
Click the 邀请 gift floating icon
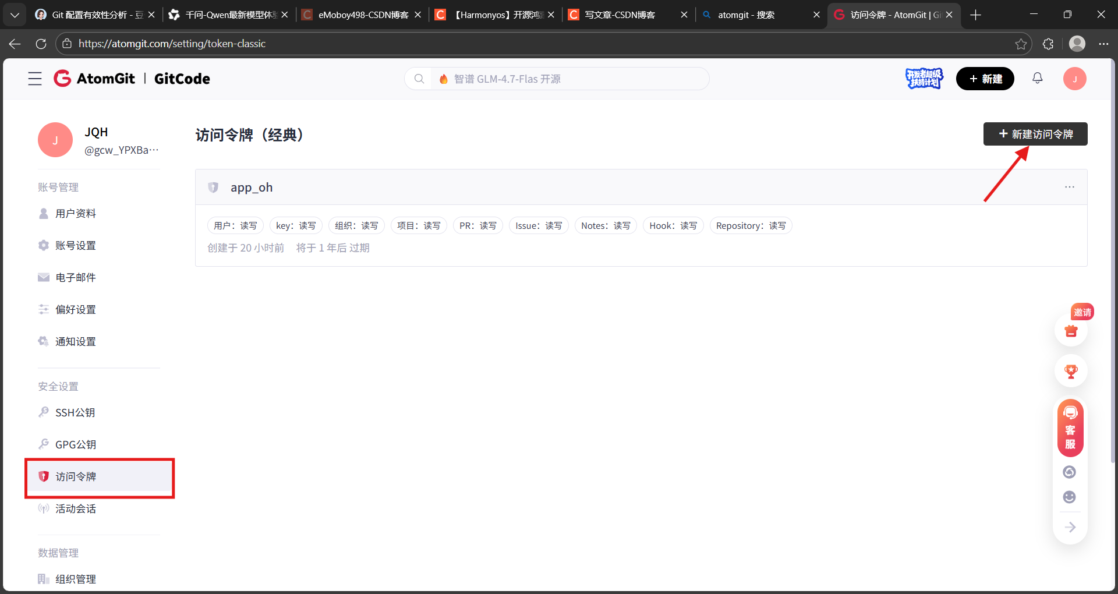(x=1071, y=330)
